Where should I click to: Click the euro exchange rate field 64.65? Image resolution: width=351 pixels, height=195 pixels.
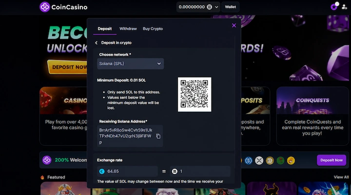127,171
